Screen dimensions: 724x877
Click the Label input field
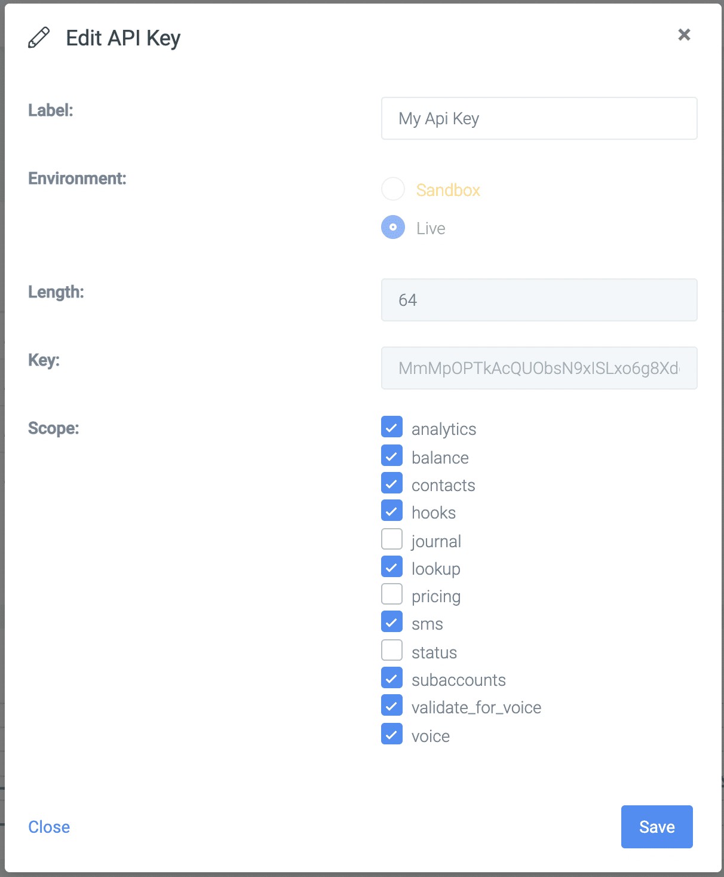pos(539,118)
